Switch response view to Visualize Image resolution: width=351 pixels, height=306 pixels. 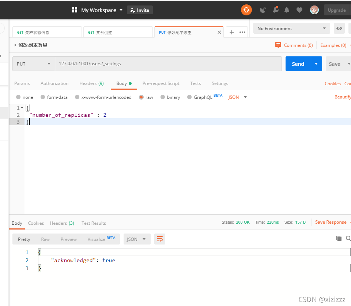pyautogui.click(x=101, y=239)
